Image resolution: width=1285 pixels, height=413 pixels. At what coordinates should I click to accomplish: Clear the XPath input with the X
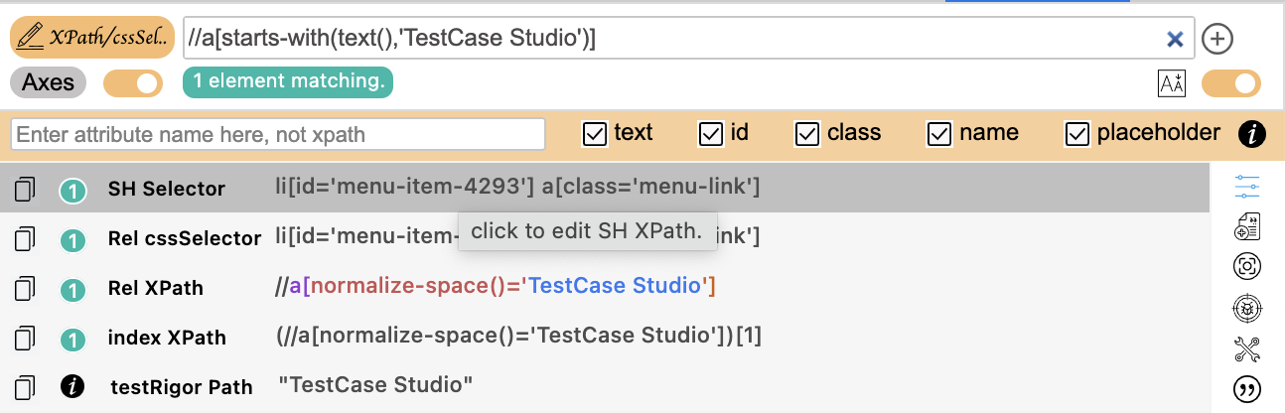tap(1175, 39)
